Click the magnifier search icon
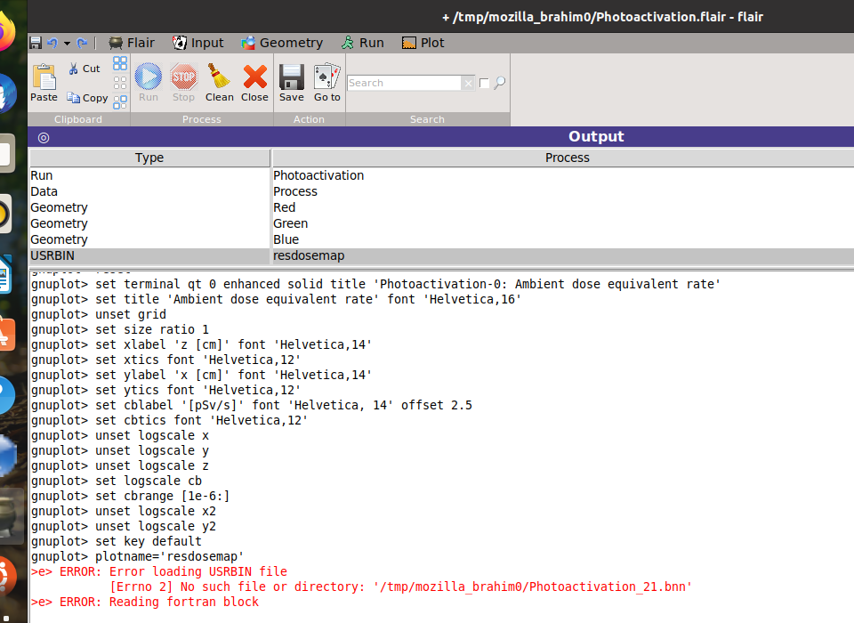This screenshot has width=854, height=623. click(499, 83)
